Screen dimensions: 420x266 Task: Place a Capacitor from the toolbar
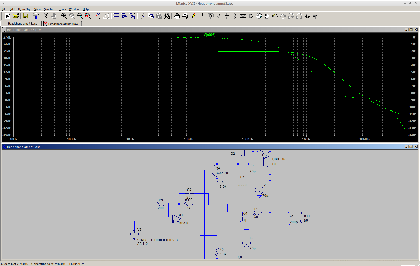(227, 16)
